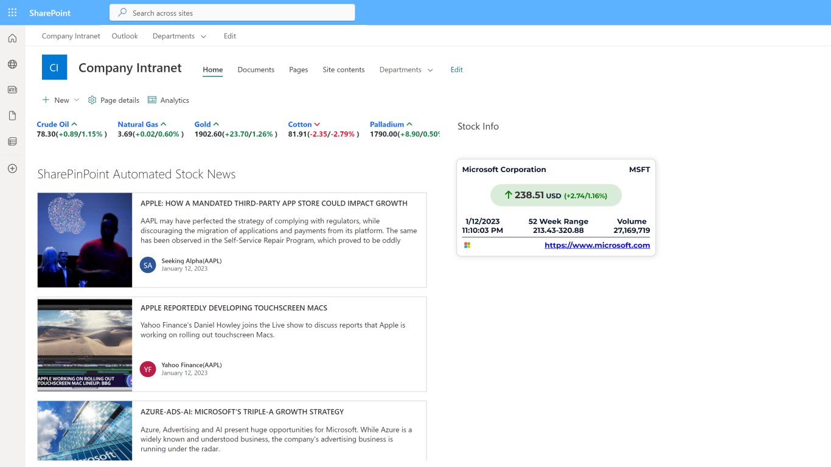Click the Natural Gas up caret
Image resolution: width=831 pixels, height=467 pixels.
[x=163, y=124]
